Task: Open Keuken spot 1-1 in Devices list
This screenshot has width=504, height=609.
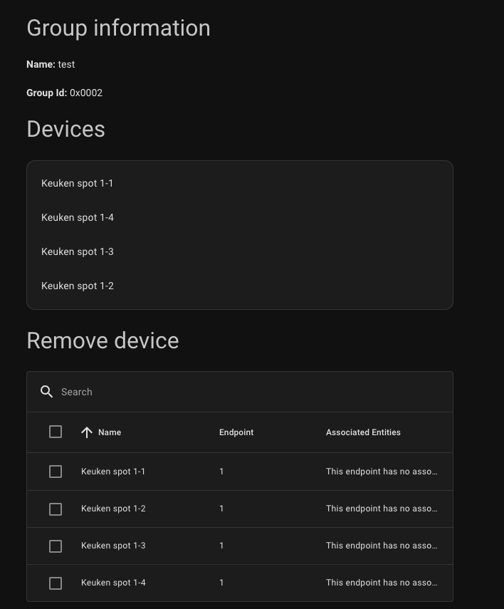Action: (78, 183)
